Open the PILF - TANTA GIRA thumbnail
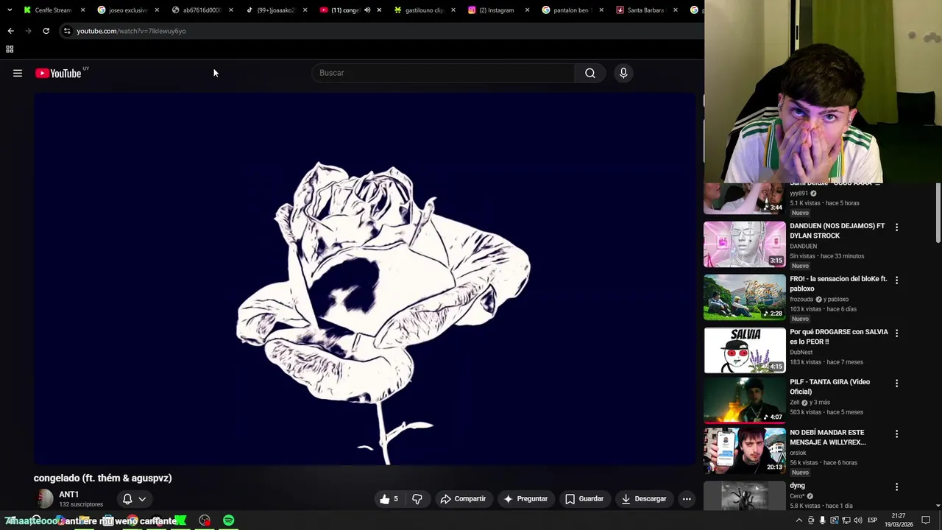942x530 pixels. (x=745, y=400)
